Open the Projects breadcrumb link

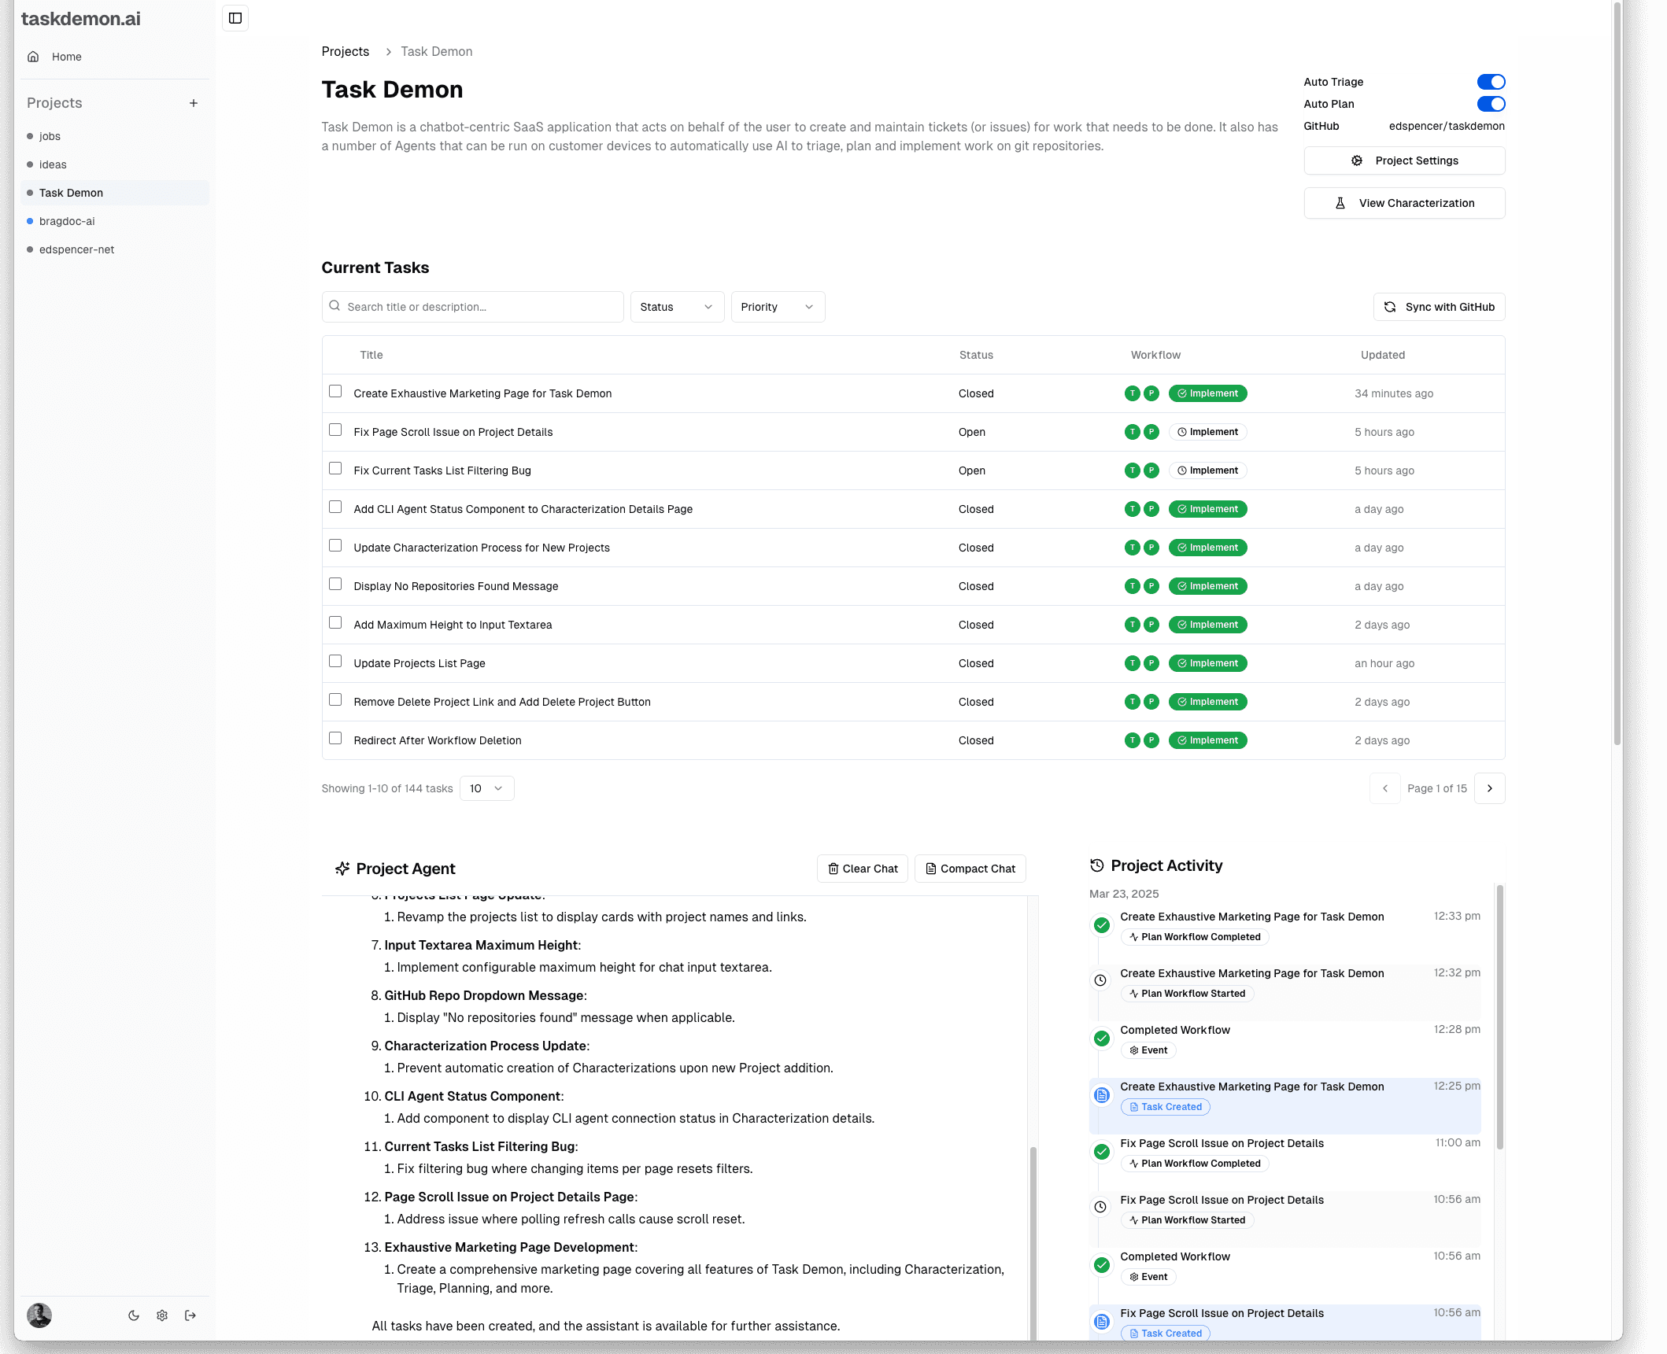pos(345,51)
